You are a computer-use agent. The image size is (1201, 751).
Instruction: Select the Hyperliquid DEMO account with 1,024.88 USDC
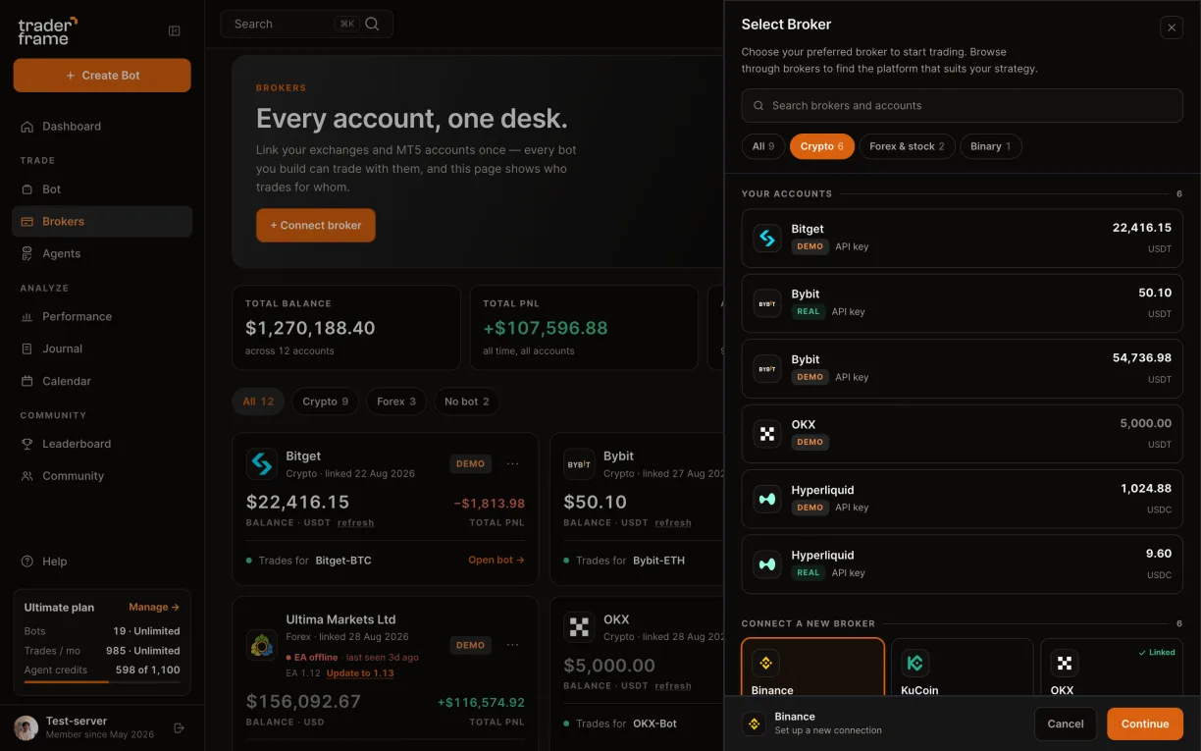point(963,499)
